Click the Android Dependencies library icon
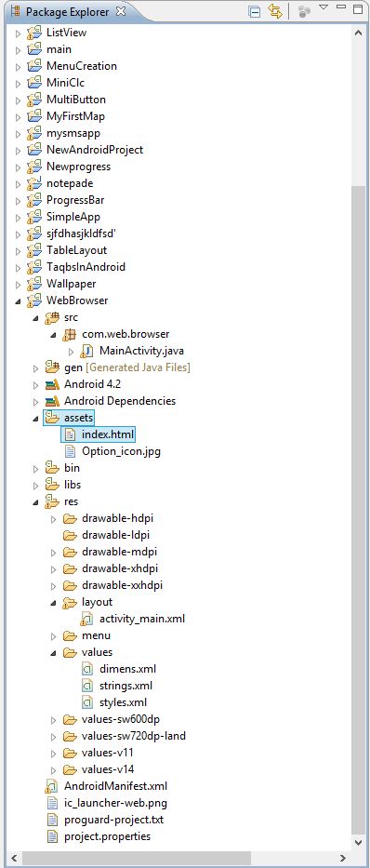Screen dimensions: 370x868 [x=53, y=401]
